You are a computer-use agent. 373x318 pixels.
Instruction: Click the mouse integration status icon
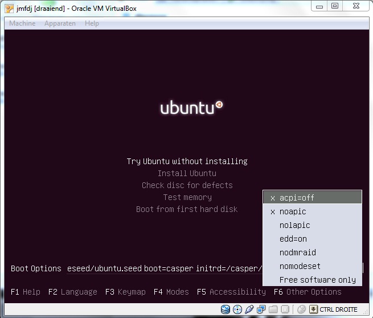pyautogui.click(x=301, y=309)
